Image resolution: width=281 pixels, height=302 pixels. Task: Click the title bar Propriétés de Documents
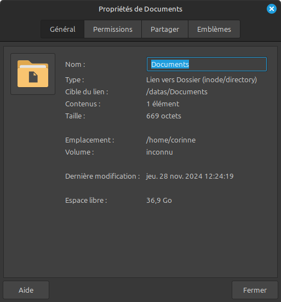coord(140,9)
